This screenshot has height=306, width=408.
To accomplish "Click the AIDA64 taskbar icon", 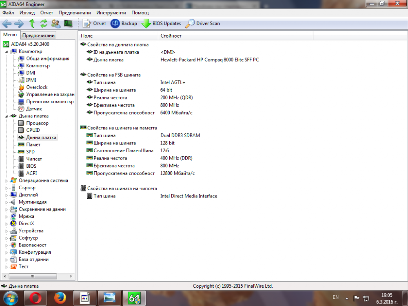I will (x=135, y=298).
